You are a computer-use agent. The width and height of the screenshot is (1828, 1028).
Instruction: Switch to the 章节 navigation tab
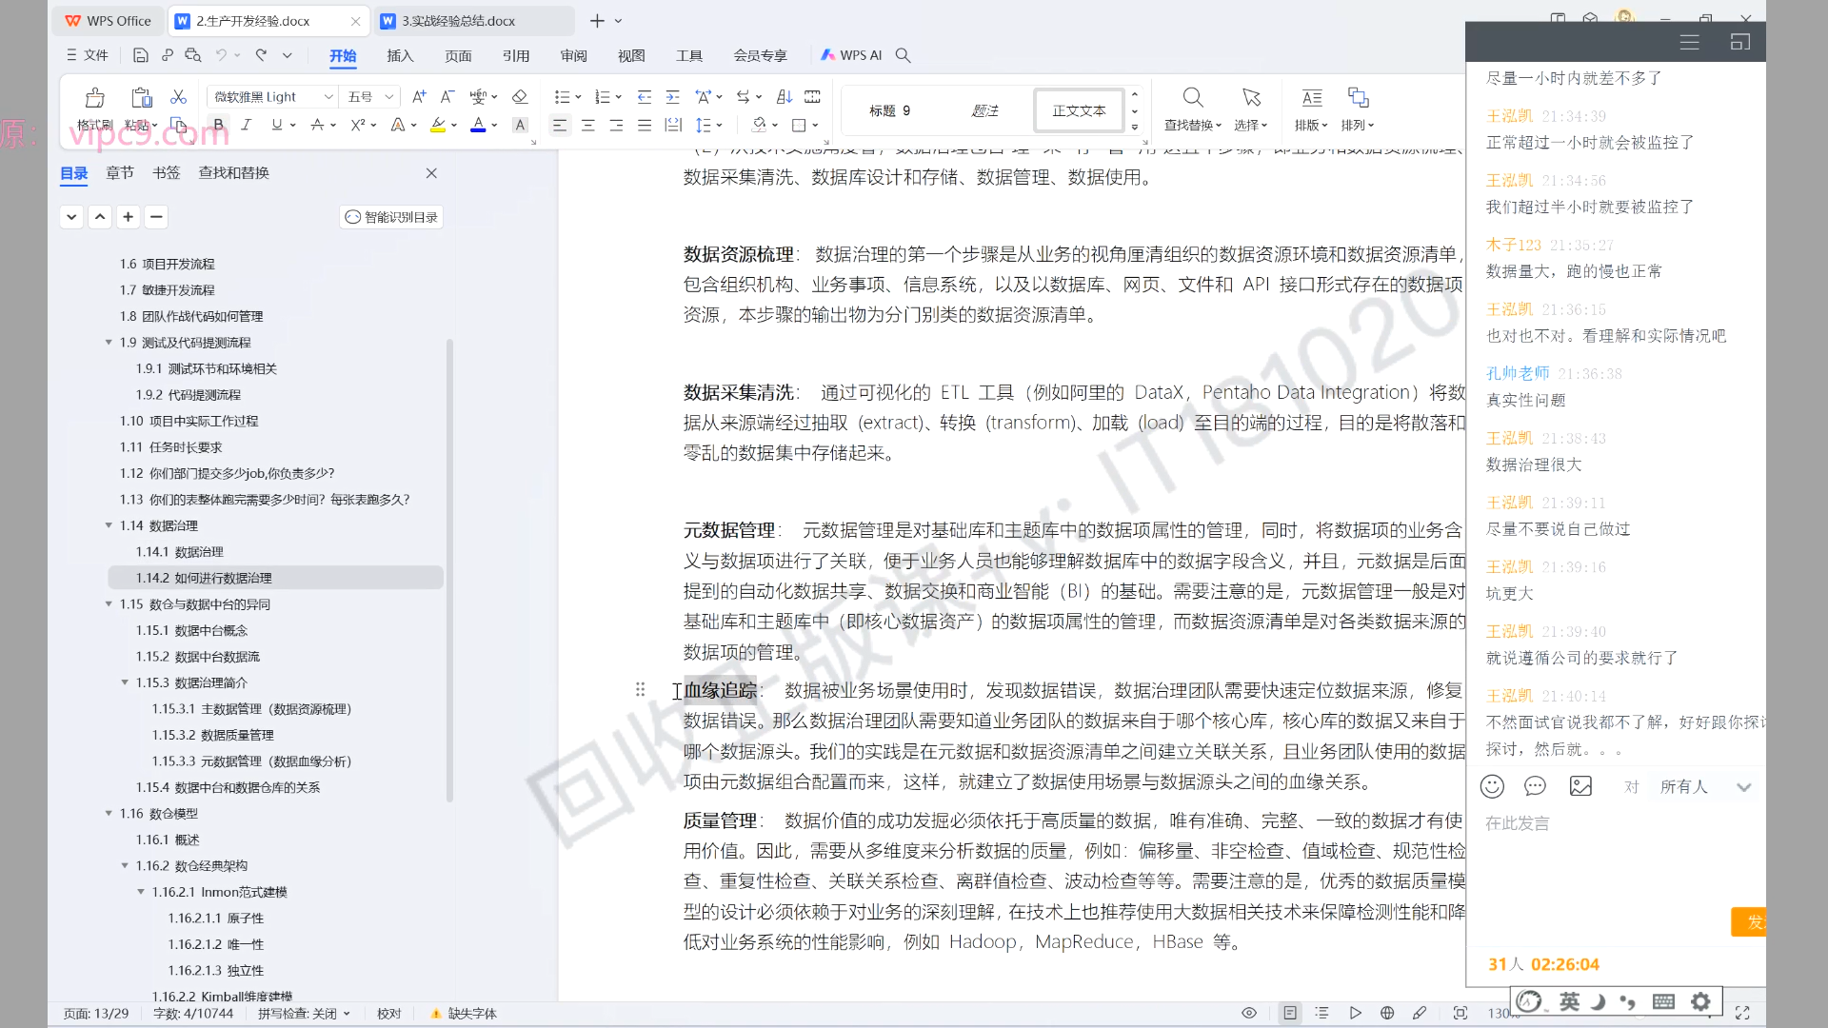tap(120, 172)
